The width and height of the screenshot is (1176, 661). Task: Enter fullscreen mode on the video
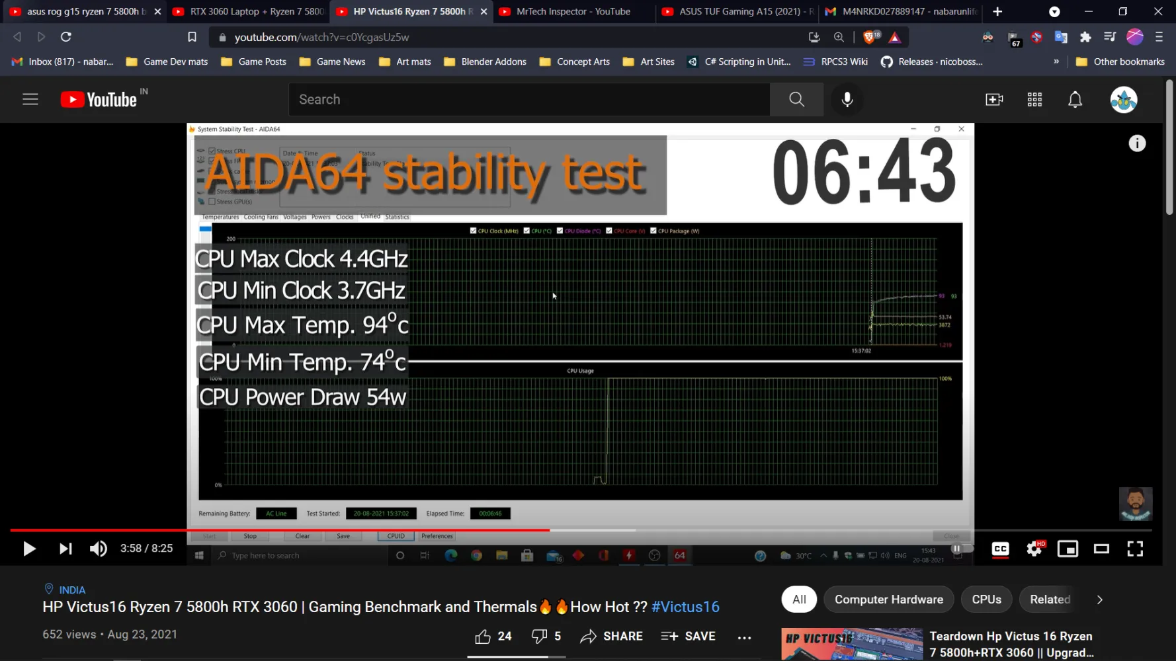1135,549
